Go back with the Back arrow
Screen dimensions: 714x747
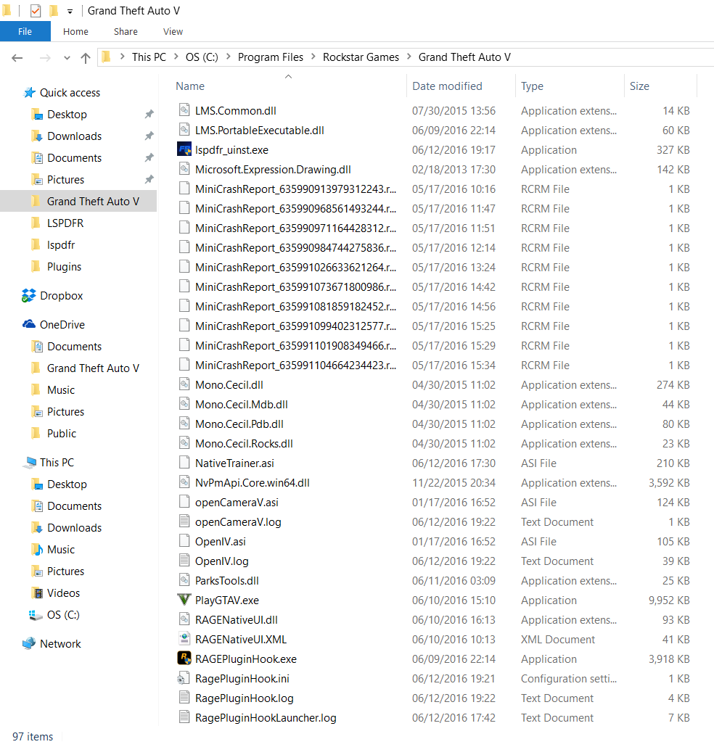pos(17,57)
